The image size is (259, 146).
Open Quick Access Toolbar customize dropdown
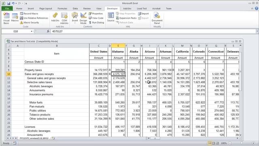pos(26,3)
